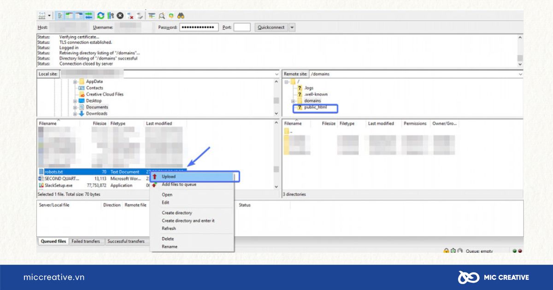553x290 pixels.
Task: Select .logs folder in remote tree
Action: click(309, 88)
